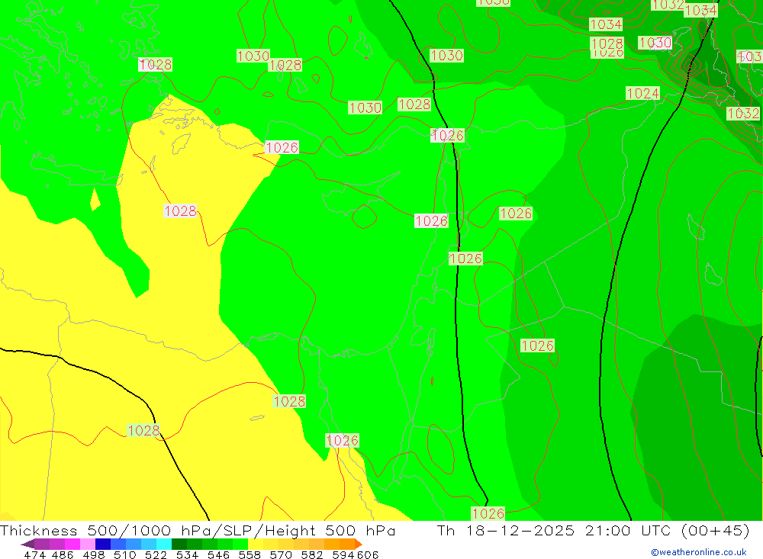
Task: Click the legend value 522
Action: 156,554
